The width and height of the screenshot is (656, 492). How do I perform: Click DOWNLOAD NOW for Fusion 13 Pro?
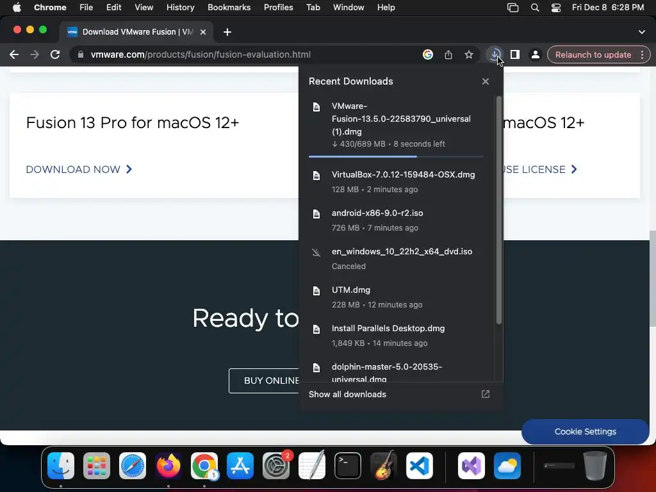pos(79,169)
